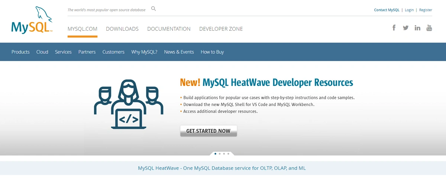
Task: Click the developer team illustration
Action: pyautogui.click(x=129, y=104)
